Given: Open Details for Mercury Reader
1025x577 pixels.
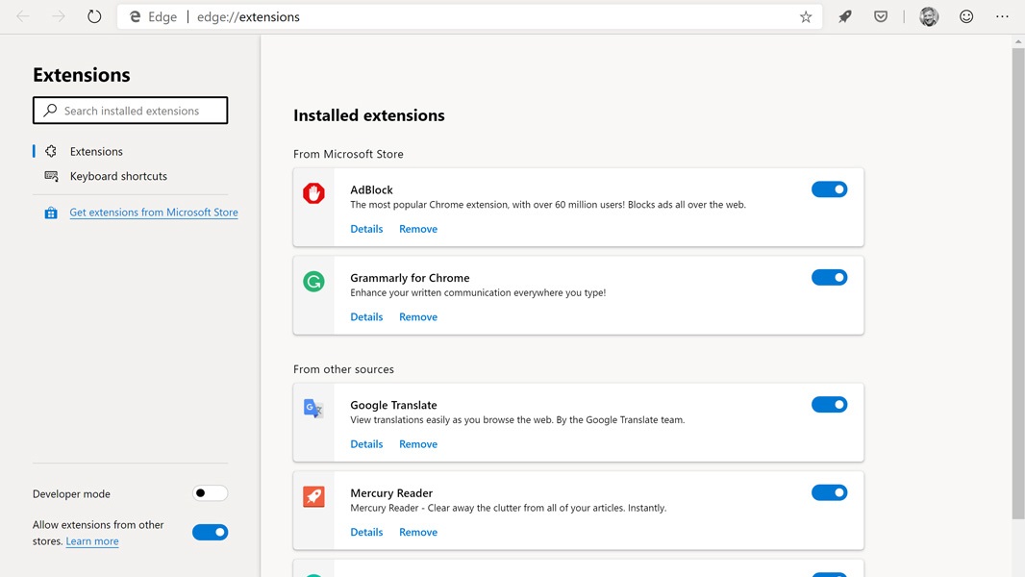Looking at the screenshot, I should [366, 532].
